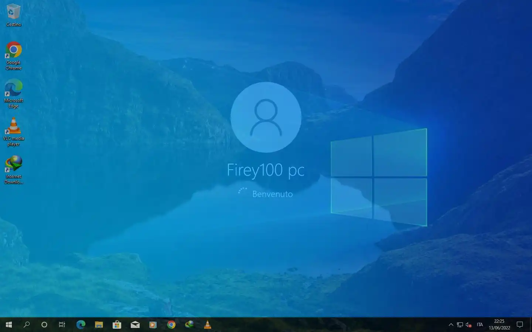Open the Cestino recycle bin icon
This screenshot has height=332, width=532.
[13, 15]
